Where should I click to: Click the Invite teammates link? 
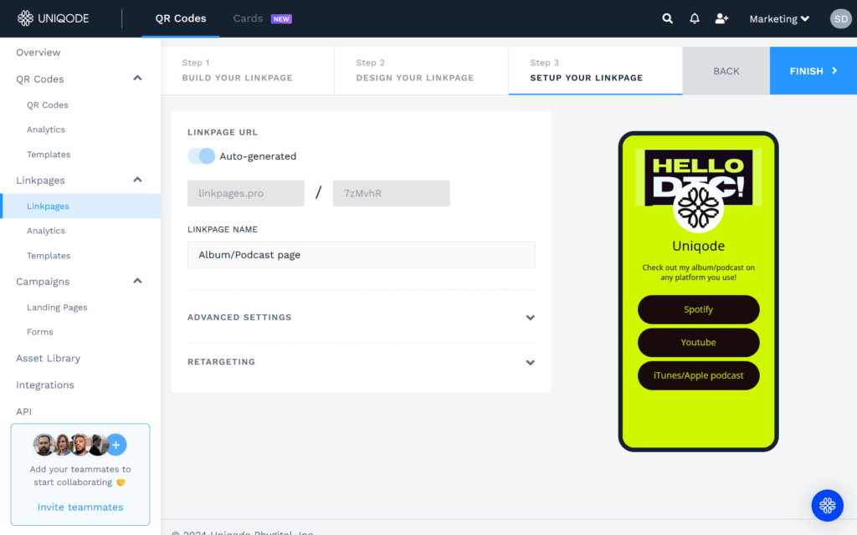point(80,507)
